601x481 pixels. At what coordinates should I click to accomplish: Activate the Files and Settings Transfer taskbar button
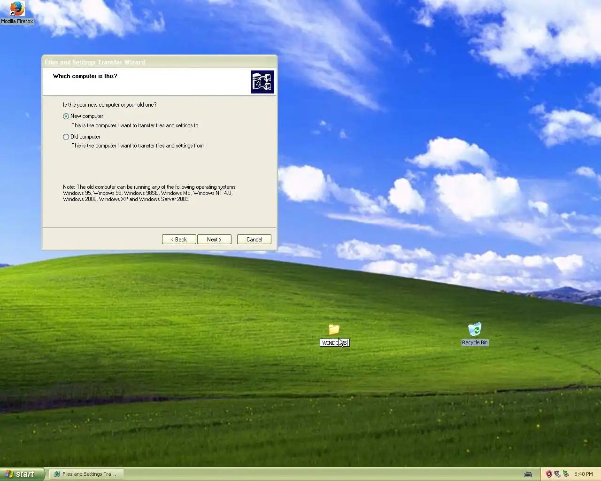pos(86,474)
